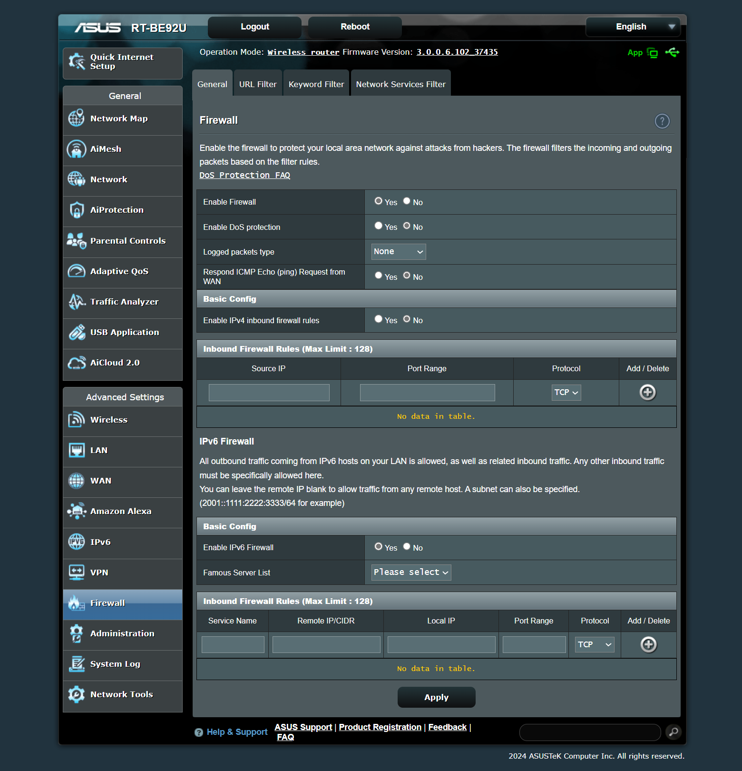Click the AiProtection shield icon
The width and height of the screenshot is (742, 771).
[x=76, y=210]
